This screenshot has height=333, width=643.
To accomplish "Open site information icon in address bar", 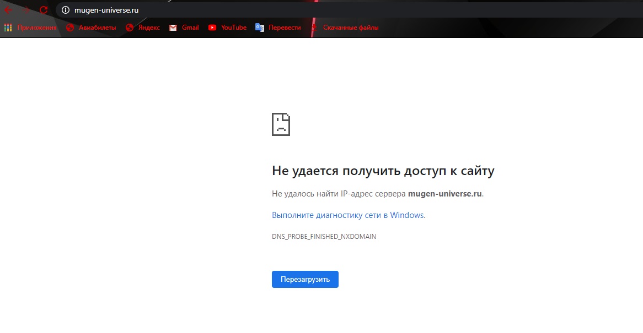I will (x=66, y=10).
